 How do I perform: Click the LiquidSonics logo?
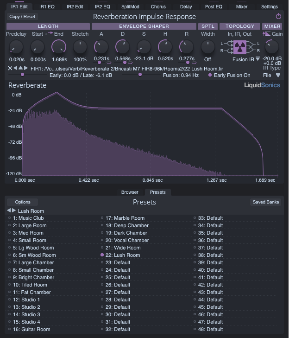262,85
